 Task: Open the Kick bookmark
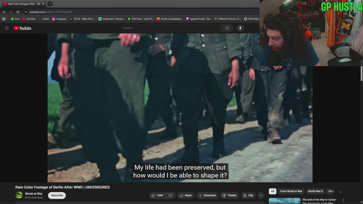pos(15,19)
